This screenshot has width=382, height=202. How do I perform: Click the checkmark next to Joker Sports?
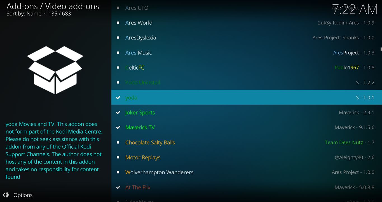pos(118,113)
